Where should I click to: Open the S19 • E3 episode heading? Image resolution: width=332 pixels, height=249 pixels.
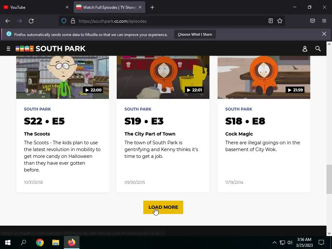144,121
